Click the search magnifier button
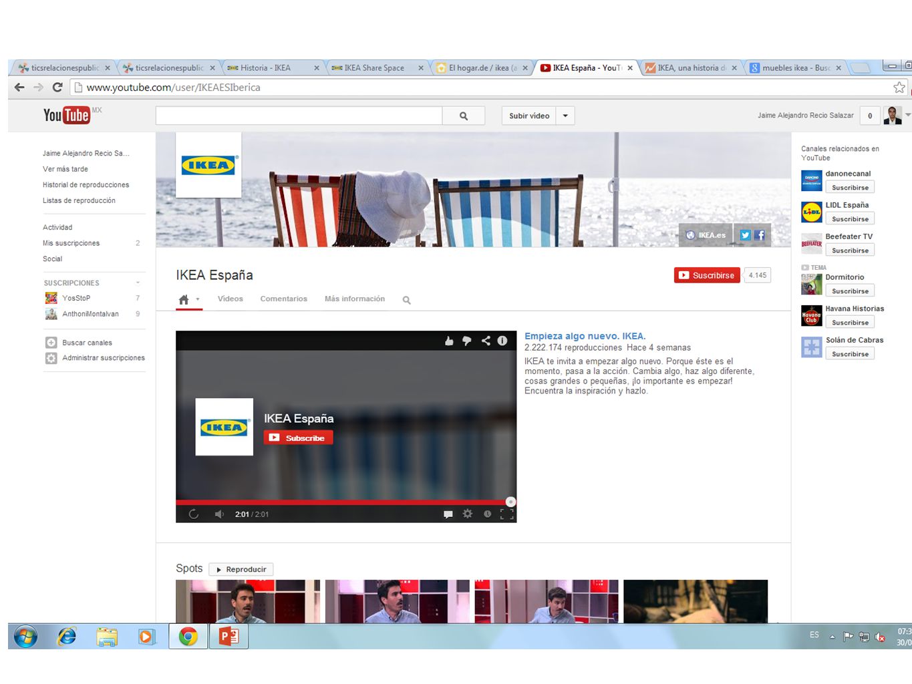 pyautogui.click(x=463, y=116)
